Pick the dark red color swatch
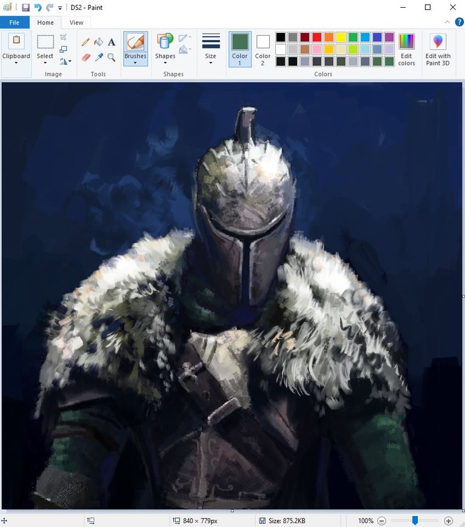Image resolution: width=465 pixels, height=527 pixels. pos(305,37)
